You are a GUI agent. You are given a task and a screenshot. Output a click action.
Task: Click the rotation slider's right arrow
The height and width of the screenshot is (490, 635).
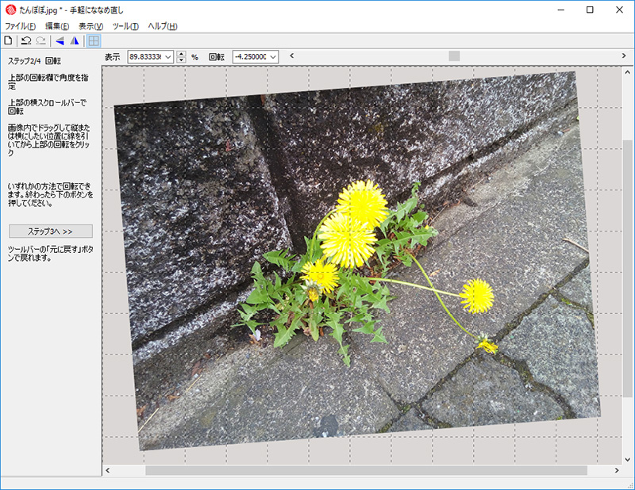click(625, 56)
